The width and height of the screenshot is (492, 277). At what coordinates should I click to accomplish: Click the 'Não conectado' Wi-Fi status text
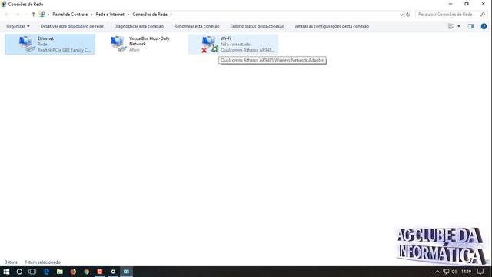coord(235,45)
